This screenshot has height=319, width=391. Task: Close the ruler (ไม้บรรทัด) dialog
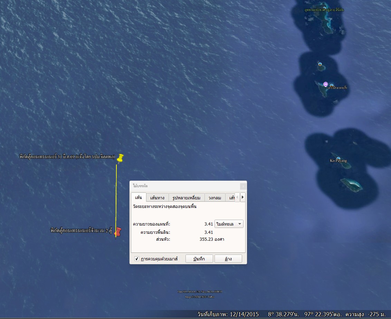tap(243, 186)
